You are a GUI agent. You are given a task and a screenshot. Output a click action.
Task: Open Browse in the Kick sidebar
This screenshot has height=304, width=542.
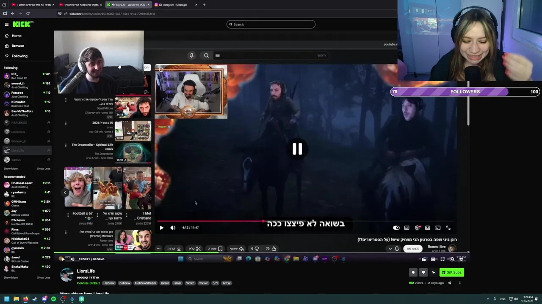click(x=17, y=46)
